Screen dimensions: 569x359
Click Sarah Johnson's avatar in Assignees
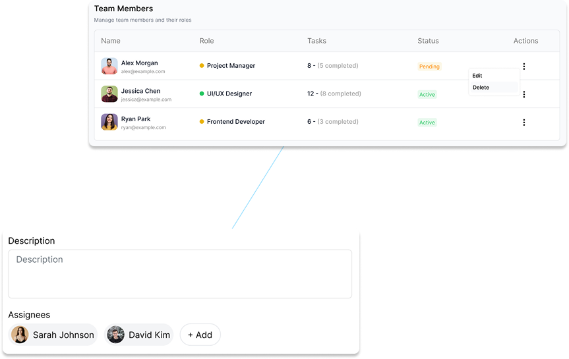[20, 335]
